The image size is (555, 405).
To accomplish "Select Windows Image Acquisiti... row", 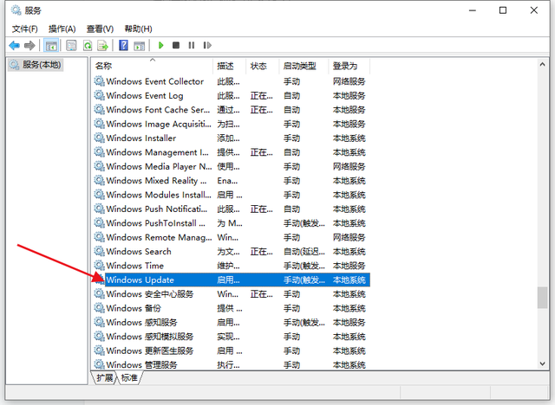I will [232, 124].
